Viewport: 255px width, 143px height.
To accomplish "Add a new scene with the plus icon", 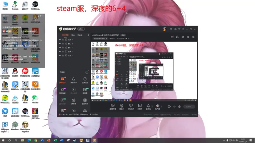I will [88, 35].
